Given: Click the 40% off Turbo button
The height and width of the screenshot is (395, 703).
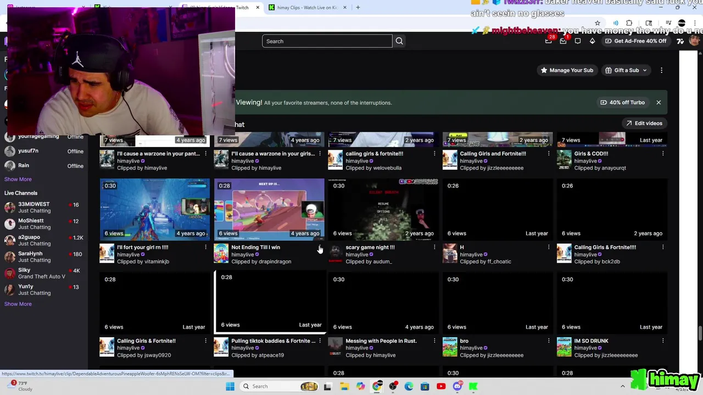Looking at the screenshot, I should coord(622,103).
